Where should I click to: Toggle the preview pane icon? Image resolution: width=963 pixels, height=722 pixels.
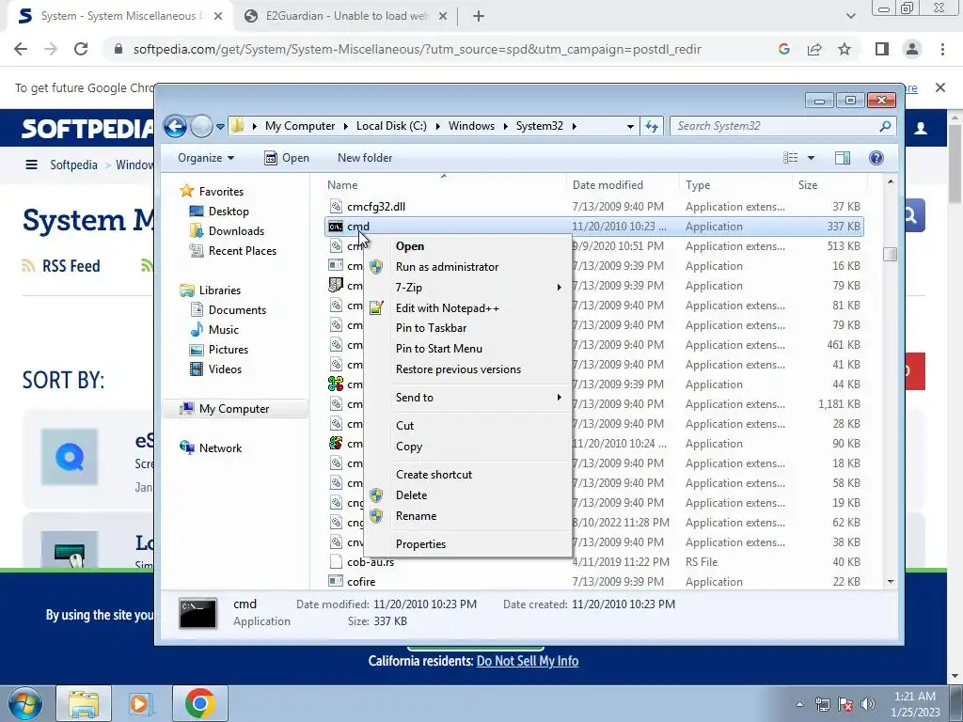[843, 158]
